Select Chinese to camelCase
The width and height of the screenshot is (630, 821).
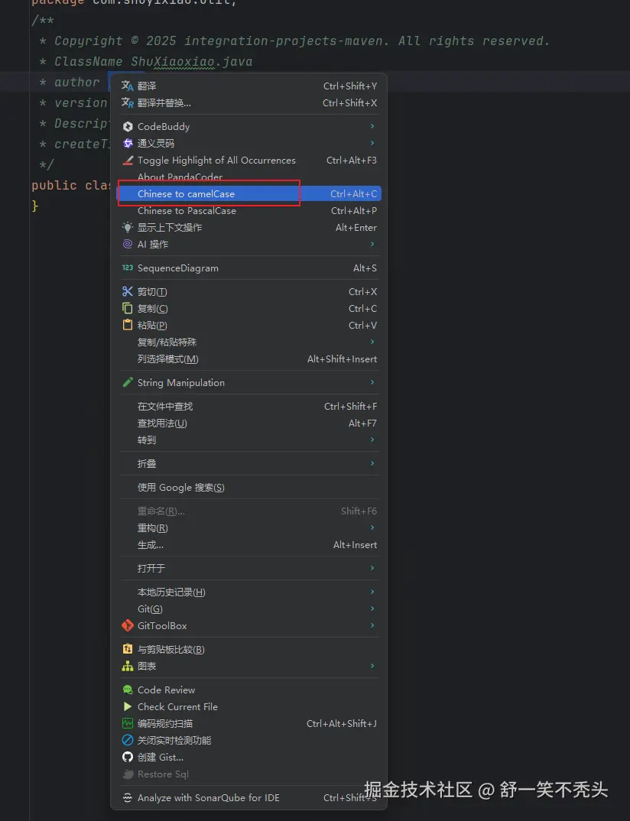pyautogui.click(x=187, y=194)
